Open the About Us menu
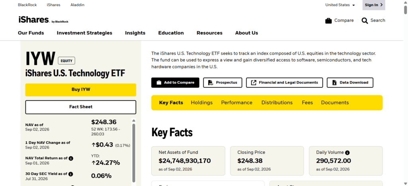Screen dimensions: 408x186 point(247,33)
